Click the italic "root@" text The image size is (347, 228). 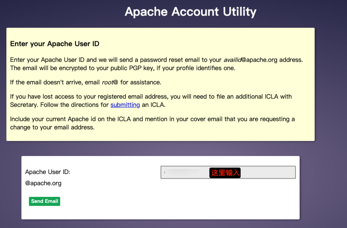pyautogui.click(x=110, y=82)
